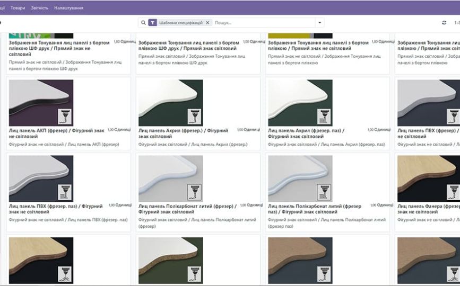Image resolution: width=460 pixels, height=286 pixels.
Task: Open the Лиц панель Акрил (фрезер.) card thumbnail
Action: click(x=170, y=103)
